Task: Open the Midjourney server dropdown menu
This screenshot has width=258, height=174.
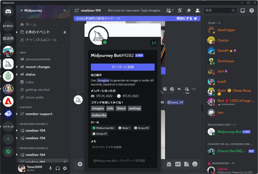Action: (x=64, y=10)
